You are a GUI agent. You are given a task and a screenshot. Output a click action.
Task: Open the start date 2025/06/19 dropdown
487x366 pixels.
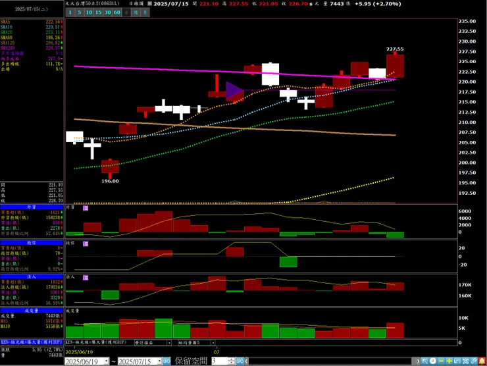(107, 361)
